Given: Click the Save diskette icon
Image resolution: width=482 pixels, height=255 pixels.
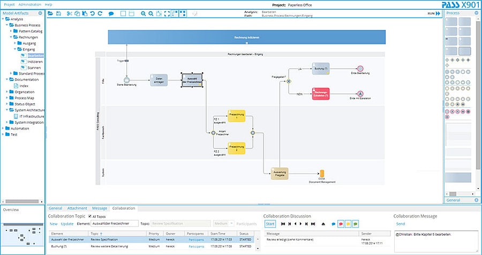Looking at the screenshot, I should [58, 13].
